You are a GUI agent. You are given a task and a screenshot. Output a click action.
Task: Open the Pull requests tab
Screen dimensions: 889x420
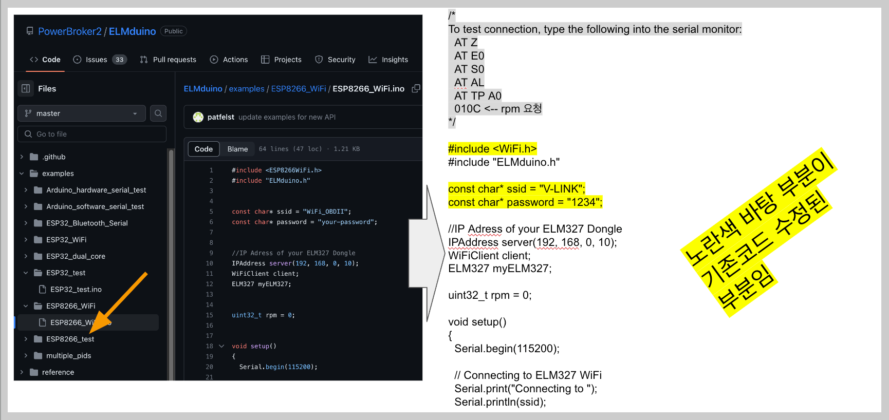point(168,60)
